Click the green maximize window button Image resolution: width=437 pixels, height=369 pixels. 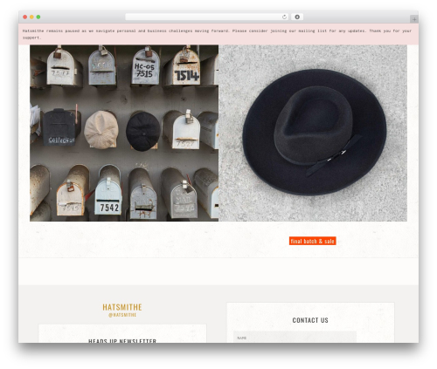38,17
